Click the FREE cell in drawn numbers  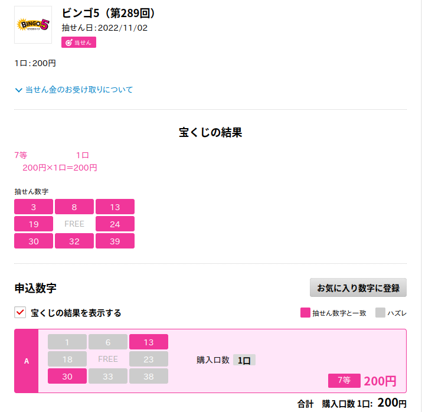click(74, 224)
